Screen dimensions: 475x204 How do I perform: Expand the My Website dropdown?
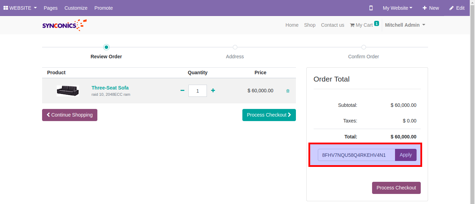(397, 8)
